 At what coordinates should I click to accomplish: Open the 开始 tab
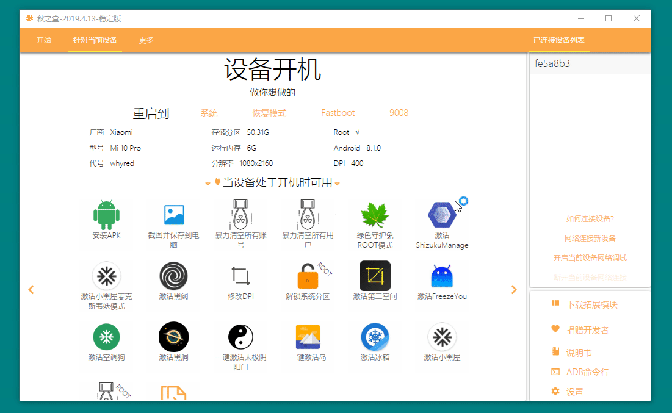pos(43,40)
